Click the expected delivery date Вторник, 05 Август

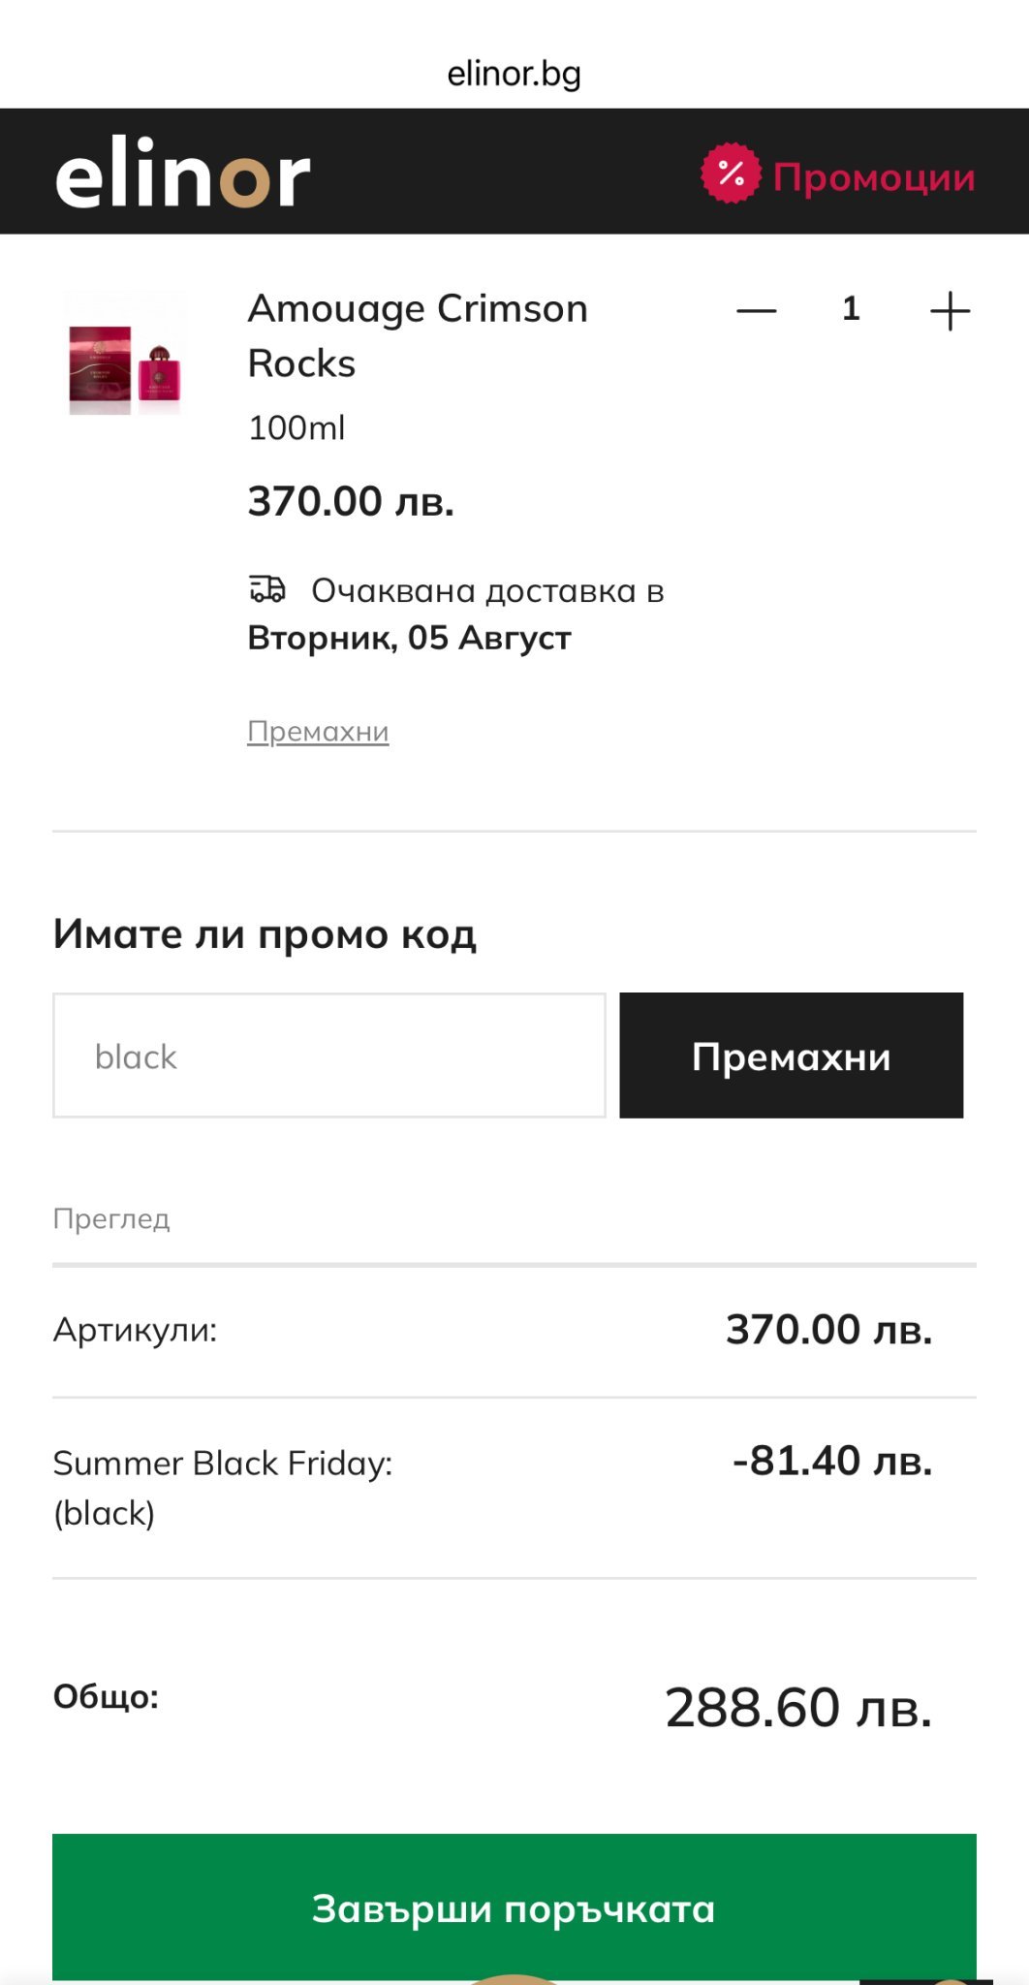coord(409,639)
